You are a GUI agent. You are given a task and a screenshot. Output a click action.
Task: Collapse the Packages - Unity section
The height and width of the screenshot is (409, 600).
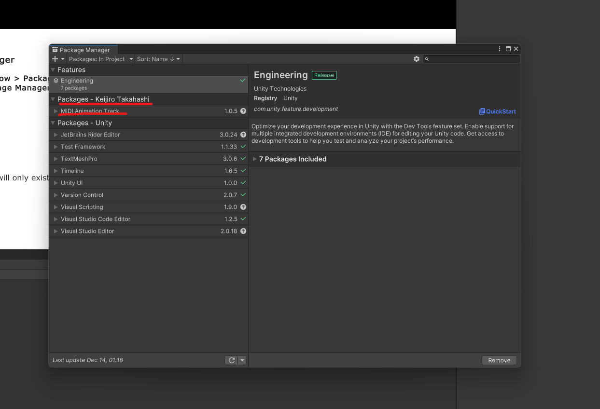point(53,123)
